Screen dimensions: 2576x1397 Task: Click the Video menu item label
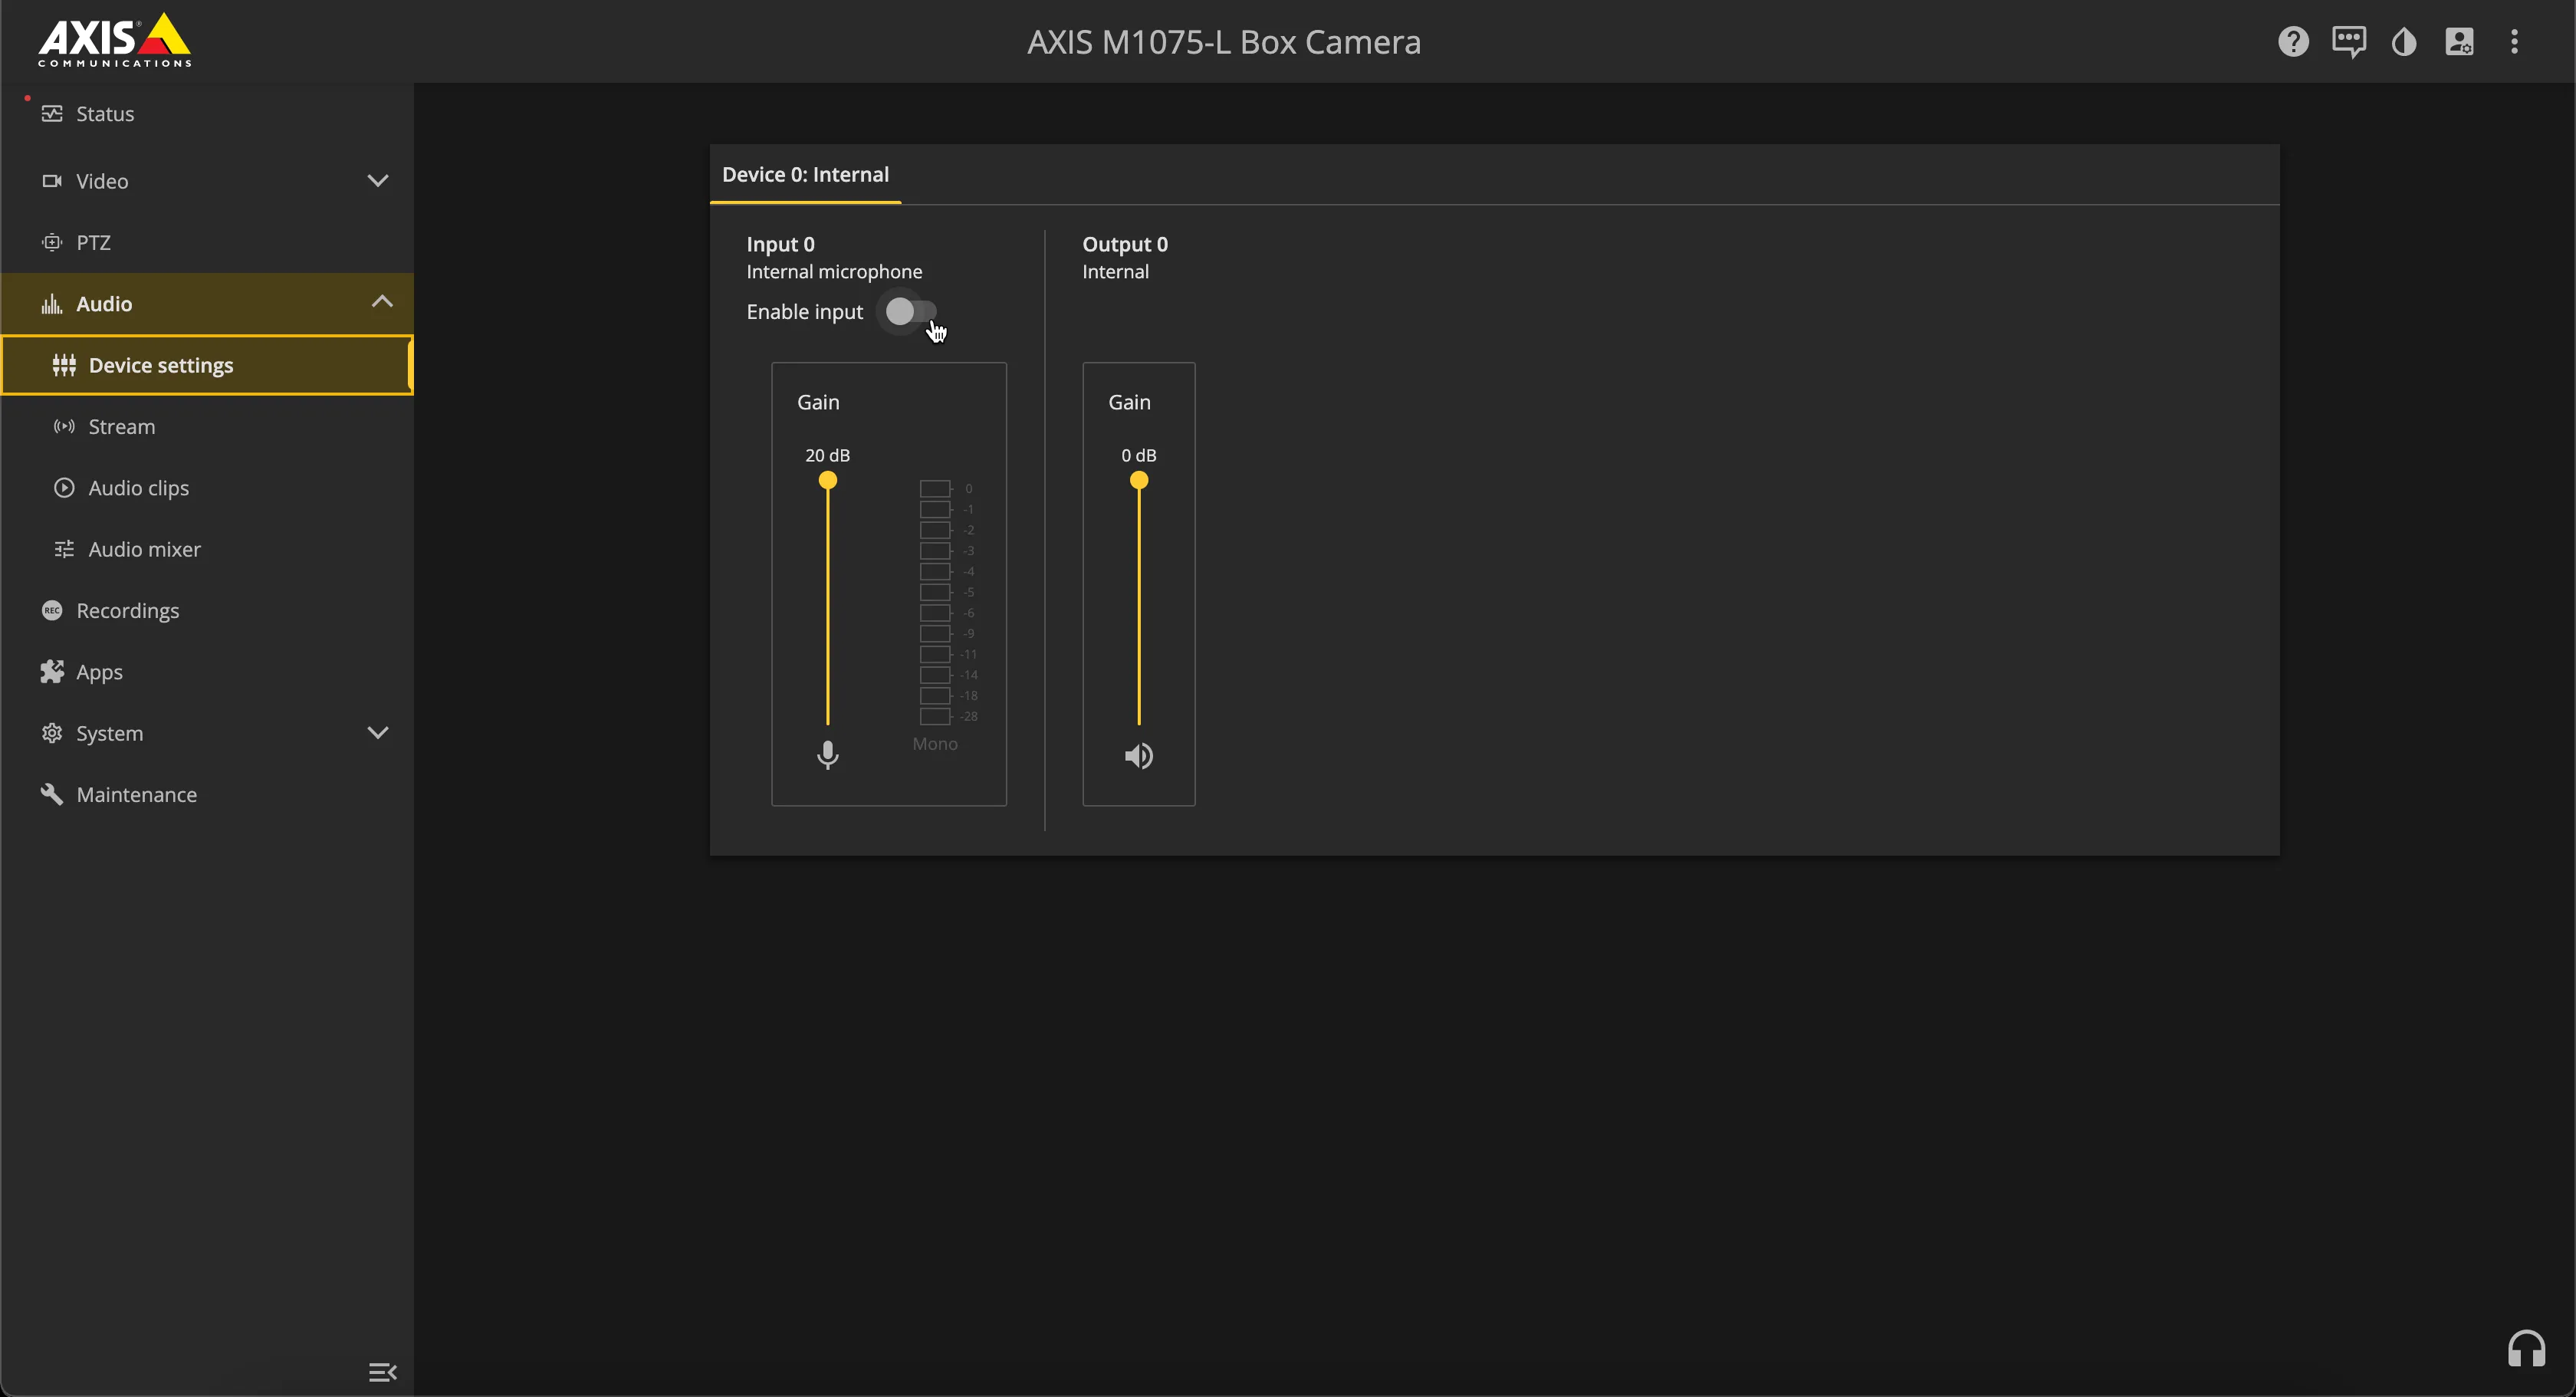pos(102,182)
